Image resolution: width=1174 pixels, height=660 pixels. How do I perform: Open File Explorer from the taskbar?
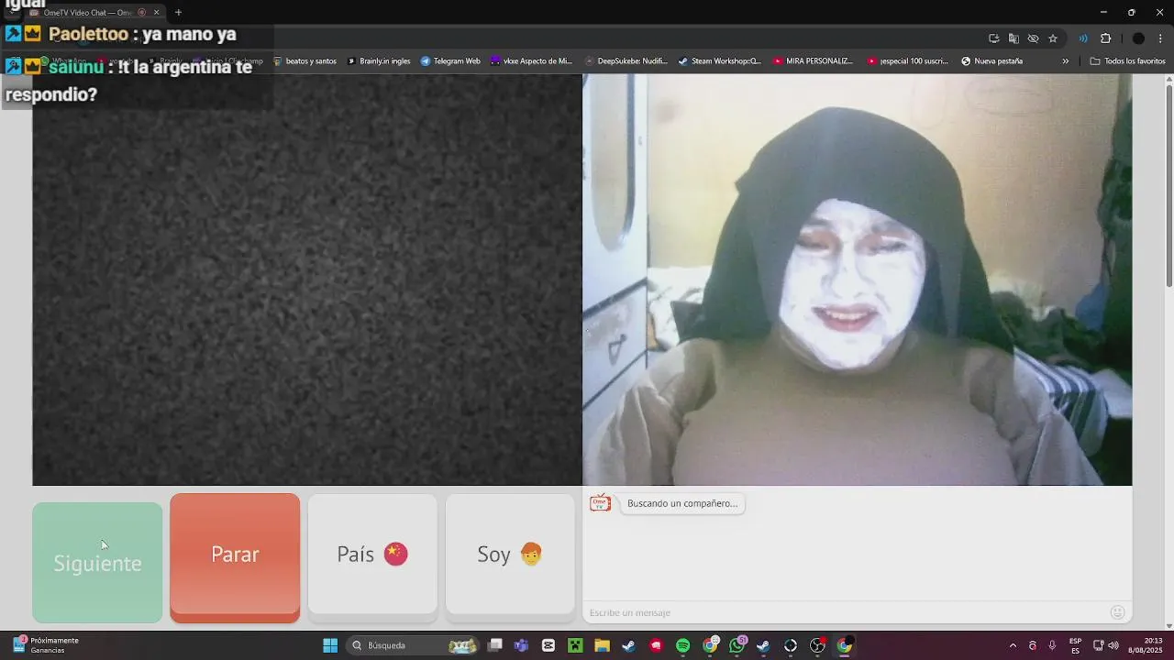coord(602,645)
